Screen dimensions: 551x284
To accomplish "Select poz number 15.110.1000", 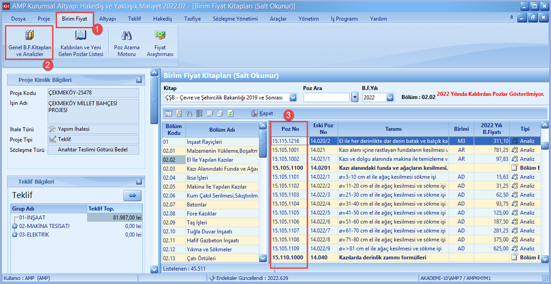I will tap(290, 258).
